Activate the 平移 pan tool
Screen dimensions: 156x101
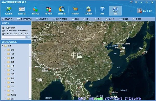pyautogui.click(x=75, y=19)
